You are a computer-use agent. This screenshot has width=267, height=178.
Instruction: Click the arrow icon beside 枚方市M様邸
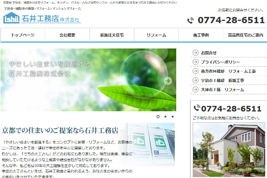(x=195, y=71)
